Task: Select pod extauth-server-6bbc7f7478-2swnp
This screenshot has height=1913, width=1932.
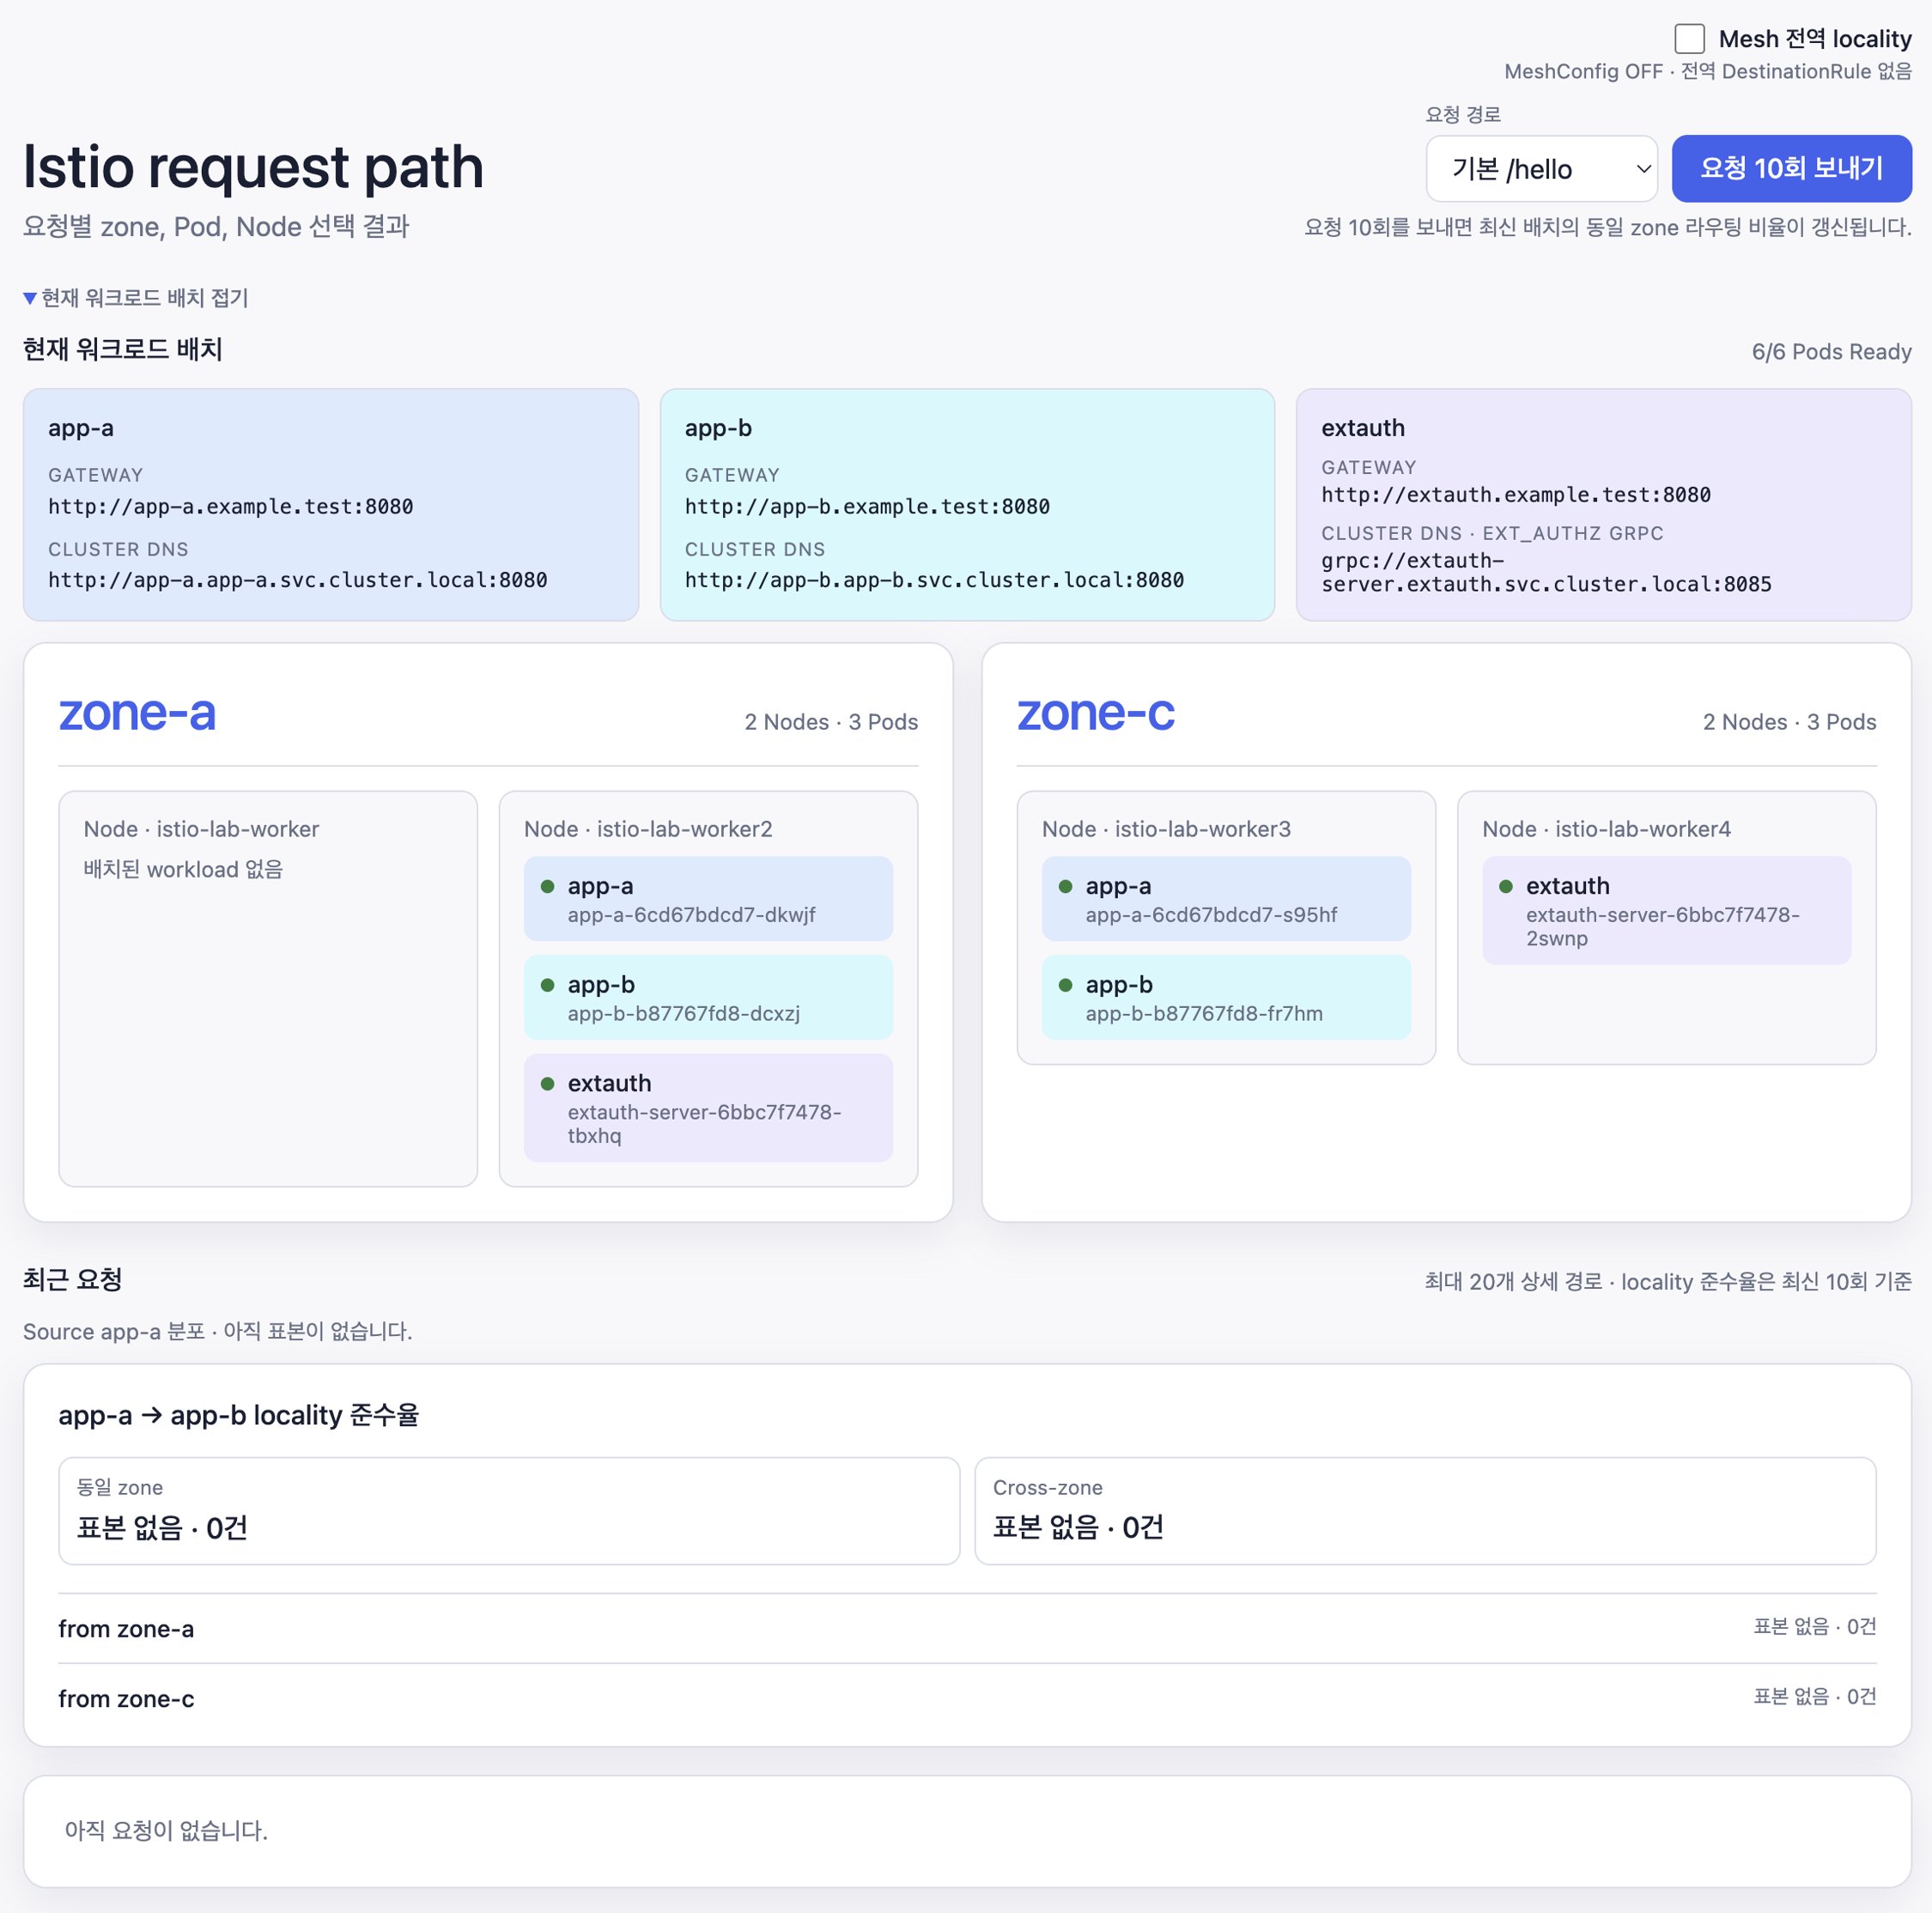Action: pos(1666,910)
